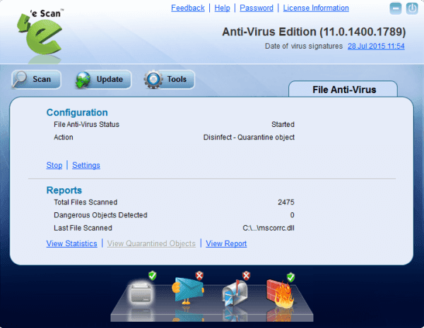
Task: Open License Information link
Action: [x=316, y=8]
